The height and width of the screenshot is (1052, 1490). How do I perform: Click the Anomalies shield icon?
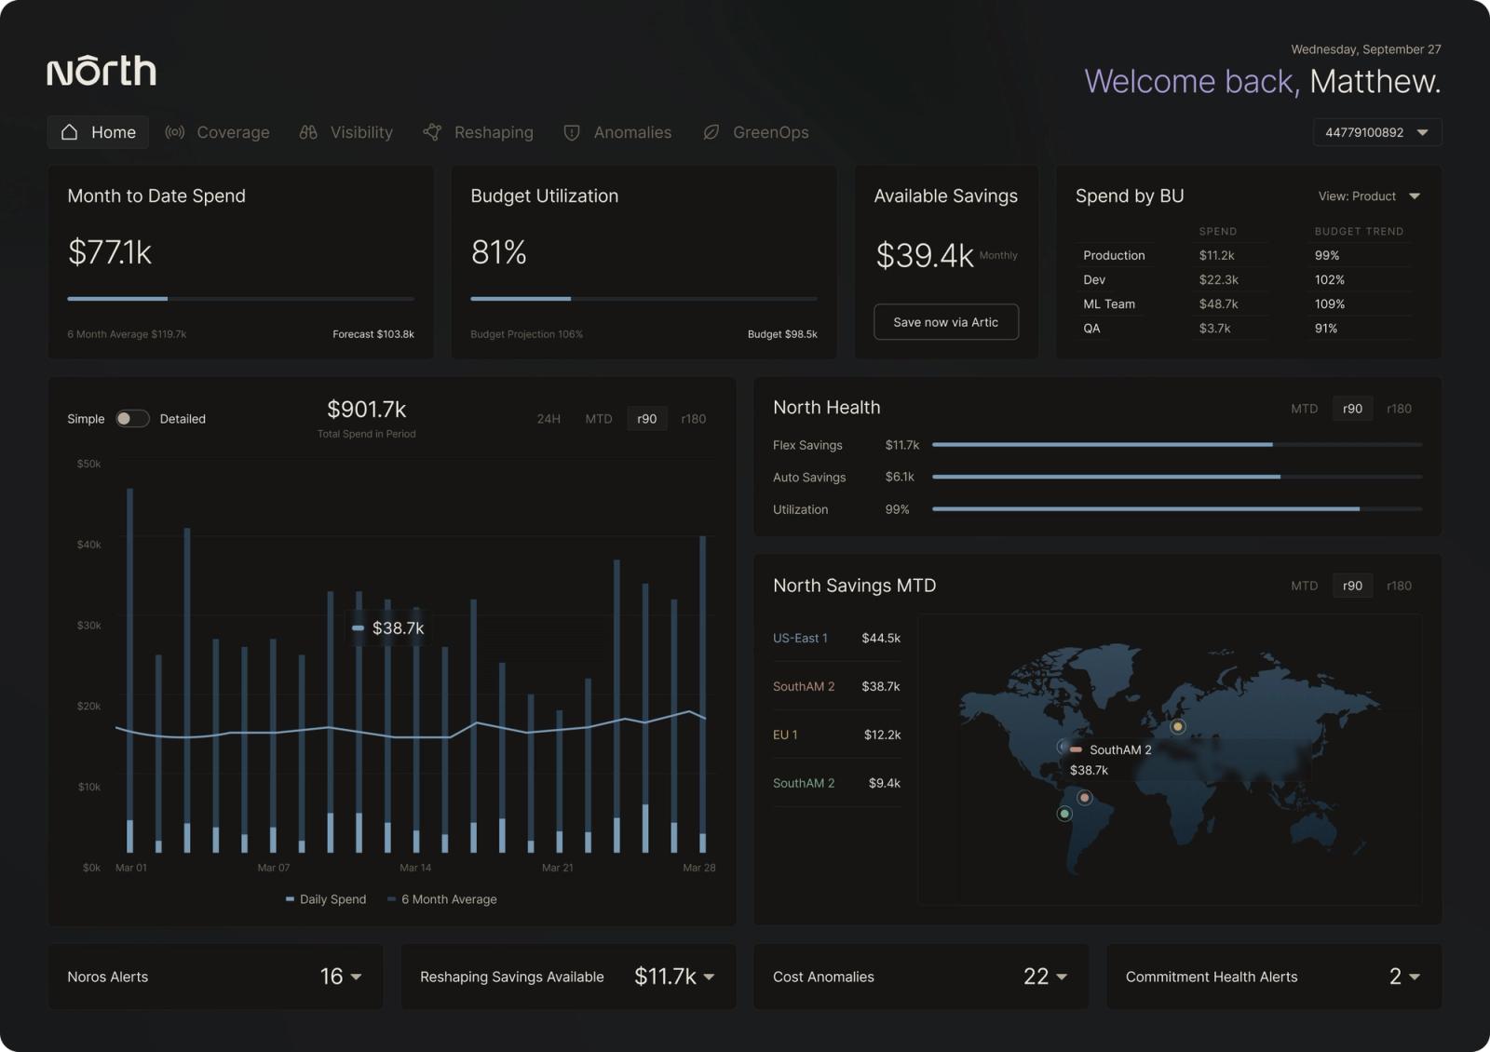tap(572, 132)
